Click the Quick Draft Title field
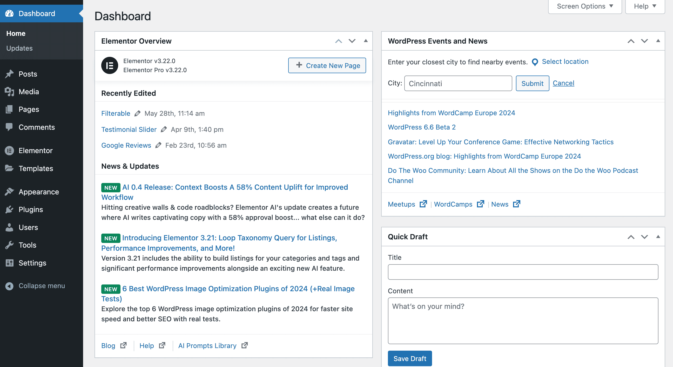Screen dimensions: 673x367 tap(523, 272)
